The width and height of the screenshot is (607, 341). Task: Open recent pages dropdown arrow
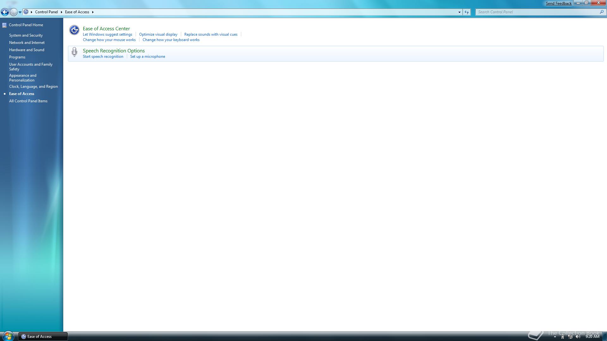tap(20, 12)
